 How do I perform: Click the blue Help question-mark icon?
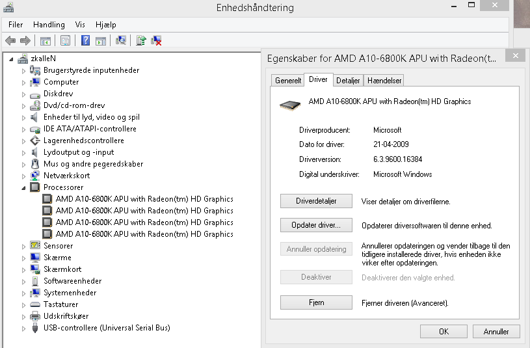(86, 40)
